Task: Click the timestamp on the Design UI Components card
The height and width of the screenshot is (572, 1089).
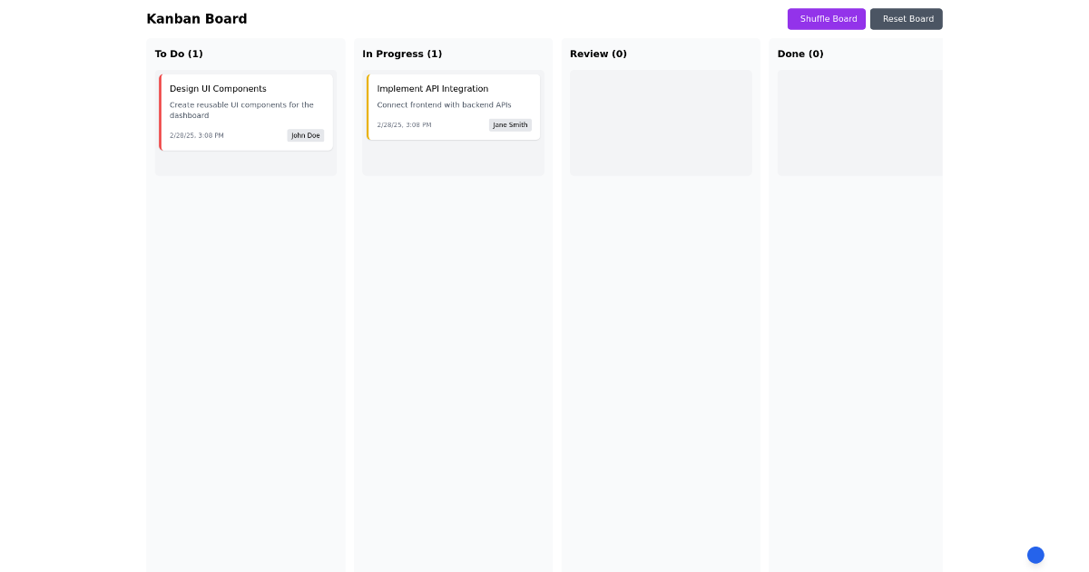Action: (x=197, y=135)
